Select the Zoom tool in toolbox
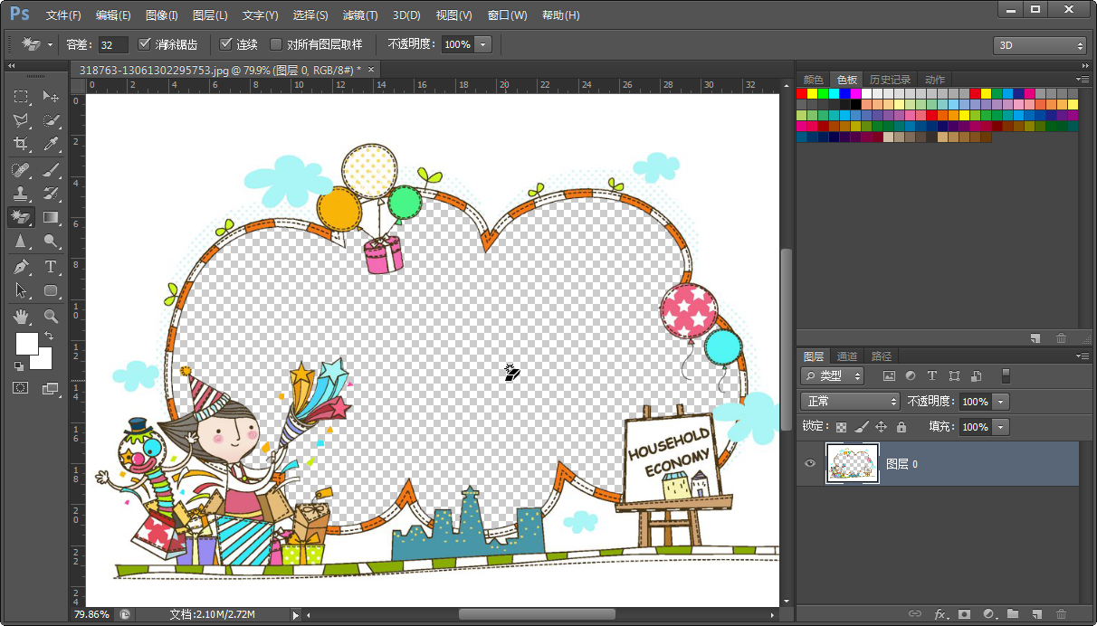1097x626 pixels. click(51, 316)
